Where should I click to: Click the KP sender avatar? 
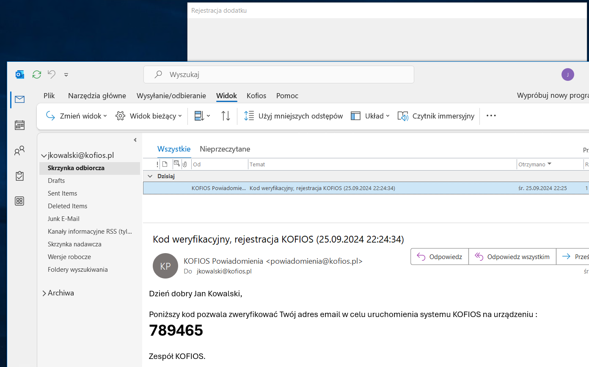point(165,266)
